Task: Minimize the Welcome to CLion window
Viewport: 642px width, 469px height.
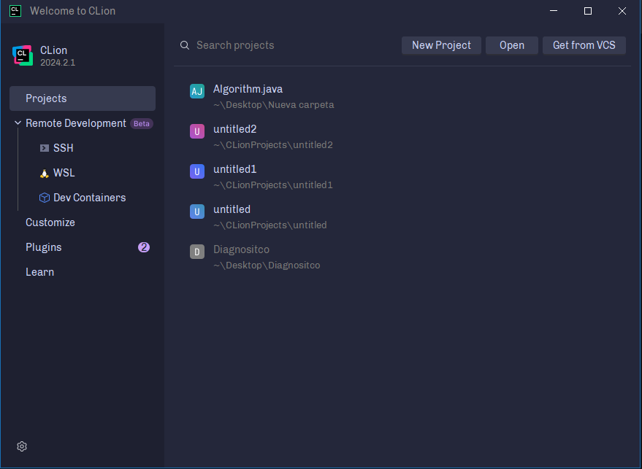Action: click(554, 11)
